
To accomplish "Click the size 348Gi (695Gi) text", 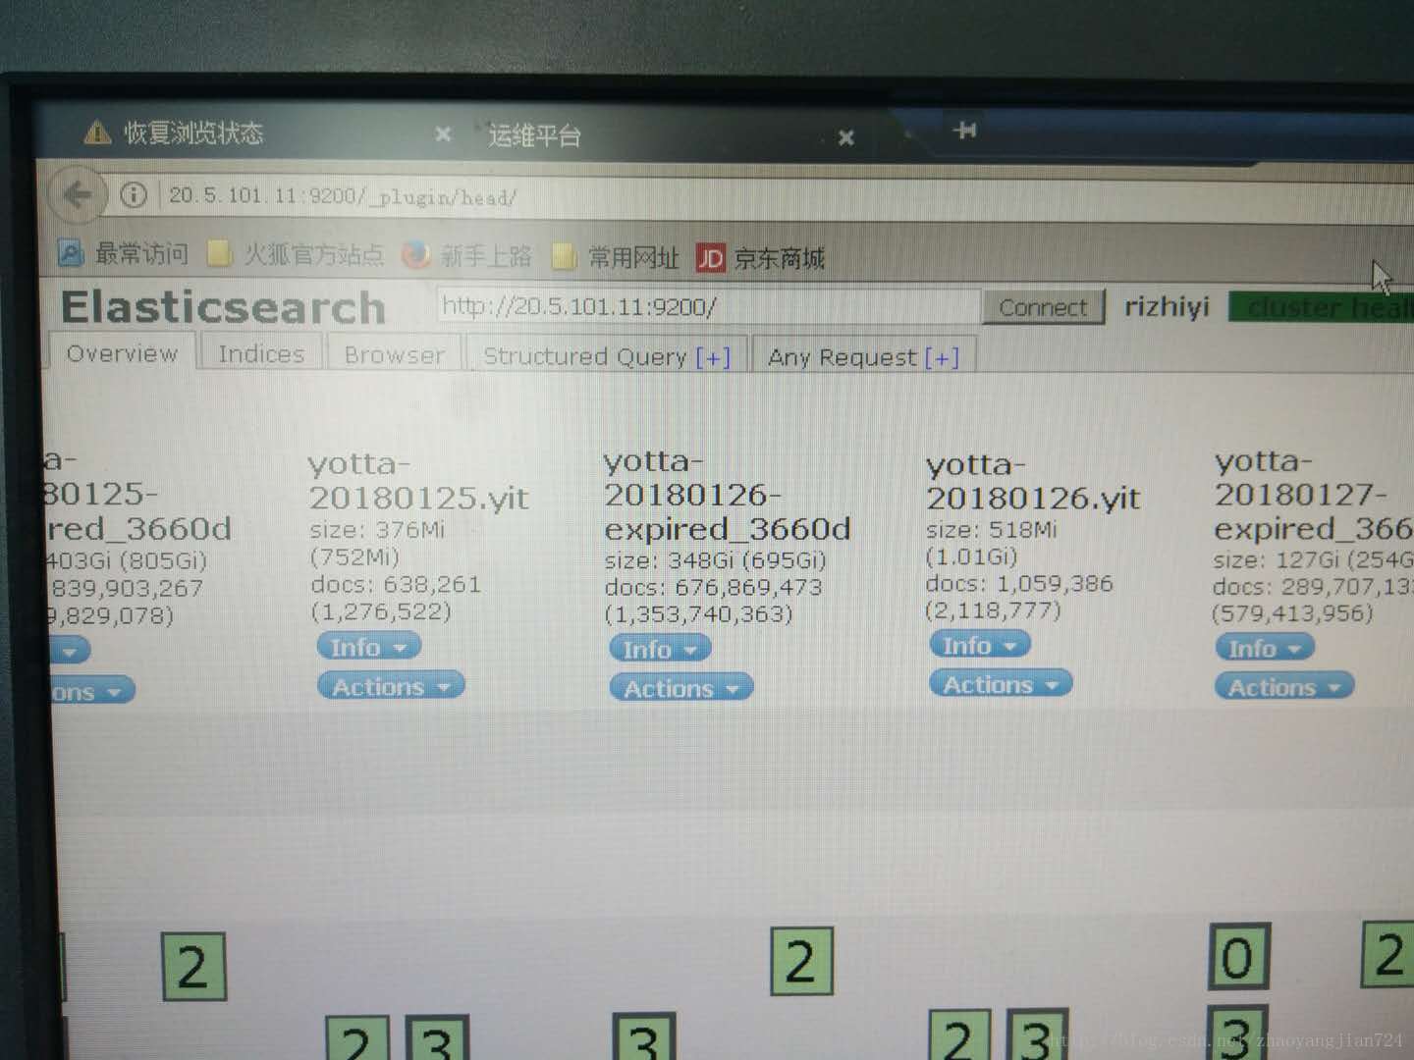I will coord(715,560).
